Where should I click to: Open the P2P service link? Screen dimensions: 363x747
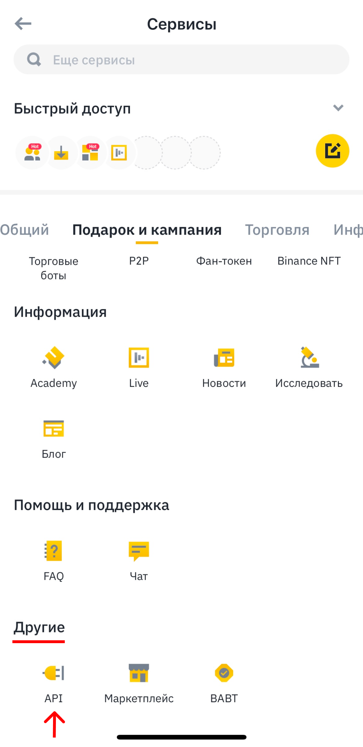[x=139, y=261]
